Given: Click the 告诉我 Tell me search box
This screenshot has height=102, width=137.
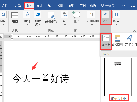Looking at the screenshot, I should pyautogui.click(x=108, y=6).
